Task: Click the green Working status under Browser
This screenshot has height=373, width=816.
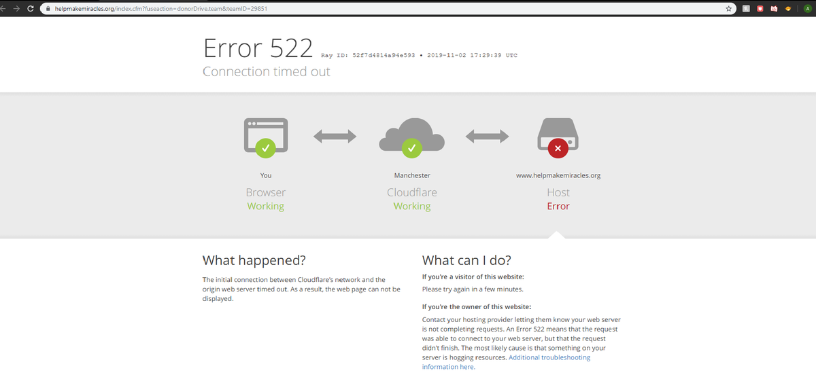Action: tap(266, 206)
